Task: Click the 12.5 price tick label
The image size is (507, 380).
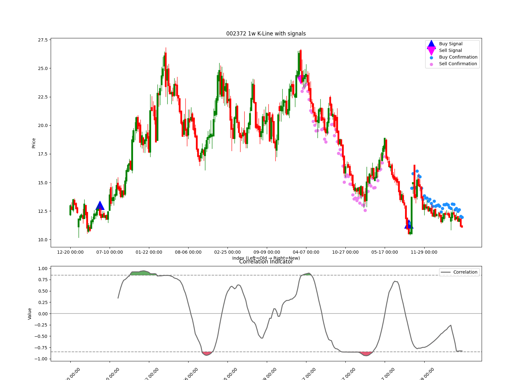Action: click(43, 211)
